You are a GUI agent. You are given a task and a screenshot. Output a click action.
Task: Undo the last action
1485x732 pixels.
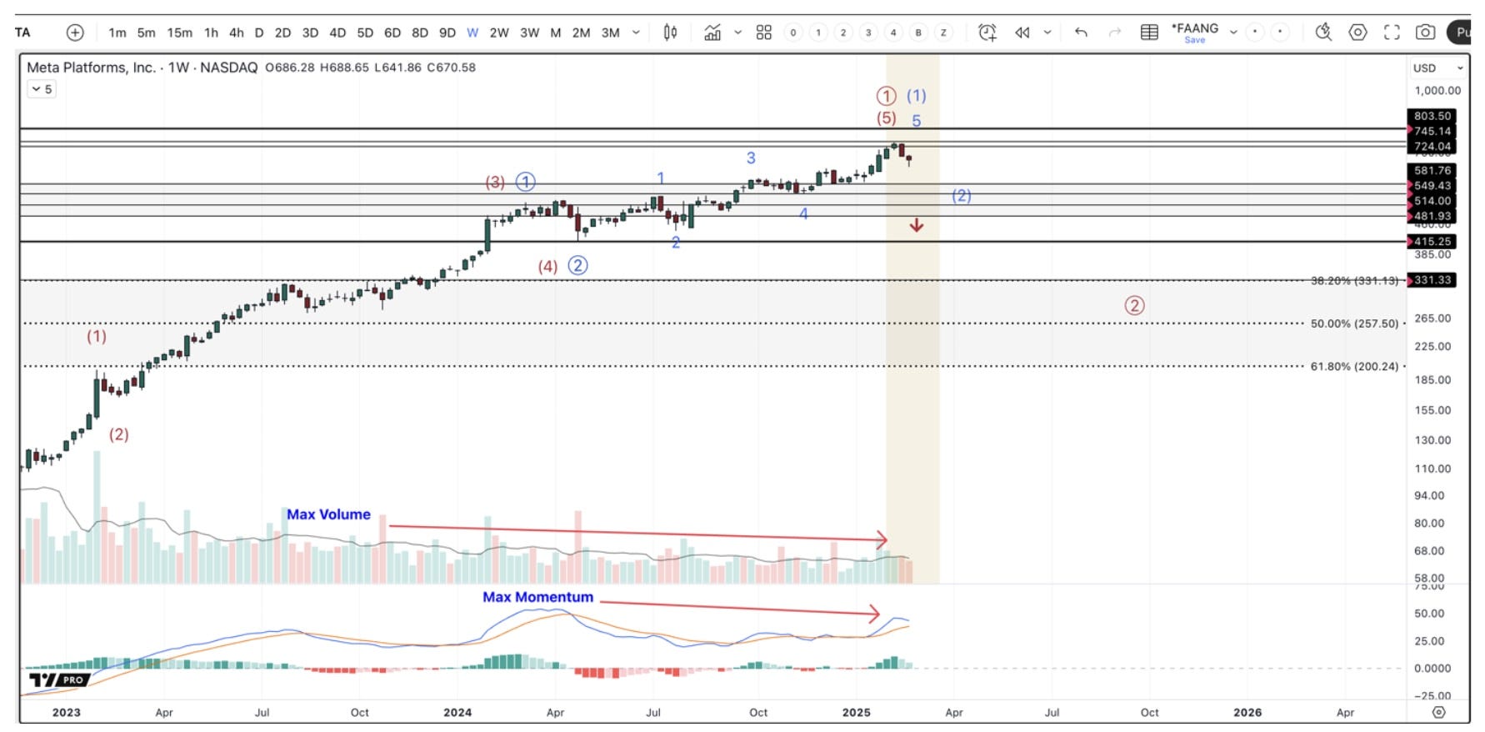click(1081, 33)
